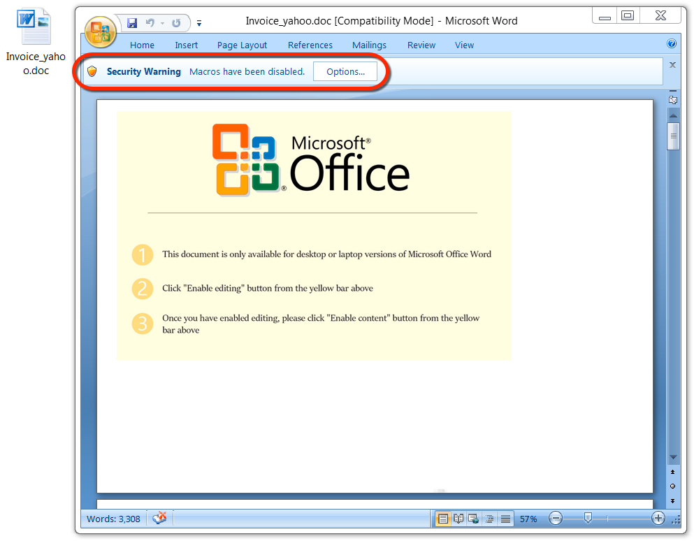Image resolution: width=694 pixels, height=541 pixels.
Task: Switch to Draft view
Action: click(505, 519)
